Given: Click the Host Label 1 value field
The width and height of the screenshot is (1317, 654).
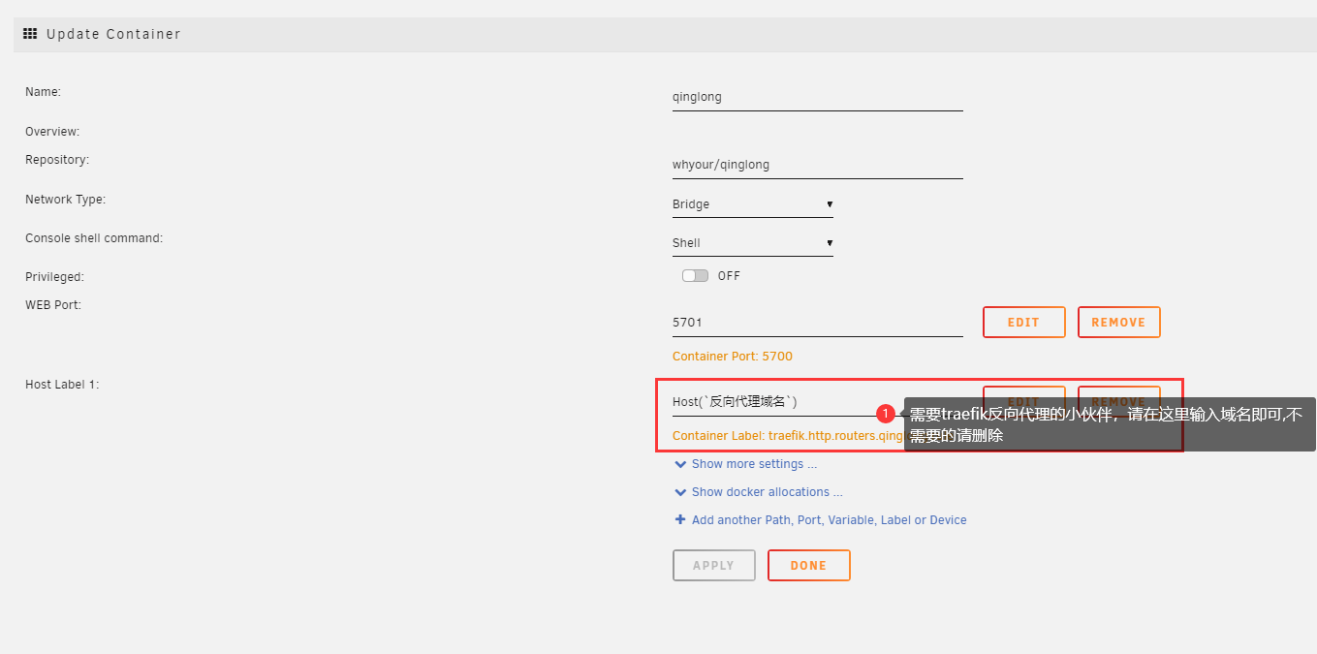Looking at the screenshot, I should 817,401.
